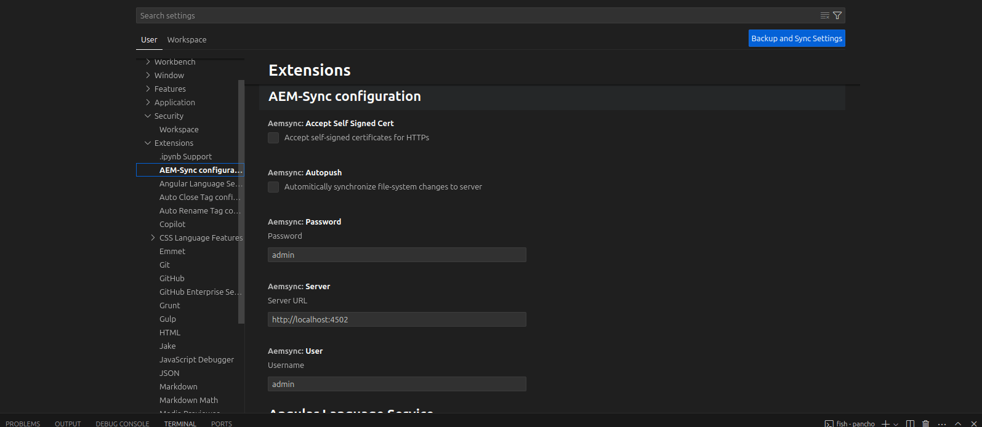This screenshot has width=982, height=427.
Task: Select Markdown Math in settings tree
Action: coord(188,400)
